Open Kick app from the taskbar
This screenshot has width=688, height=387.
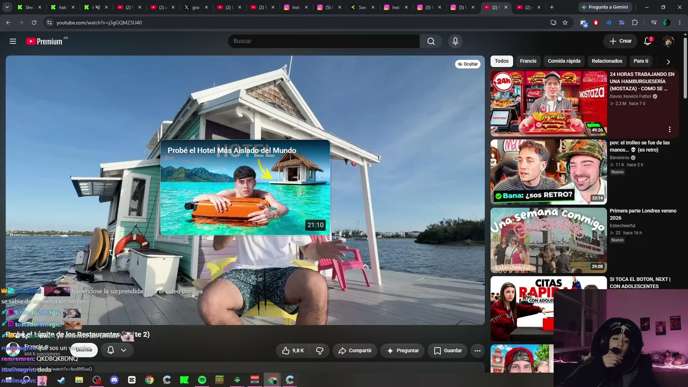point(184,380)
